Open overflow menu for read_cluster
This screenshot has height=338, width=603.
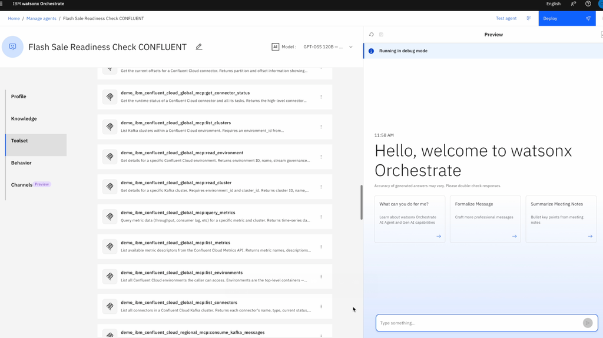coord(321,187)
